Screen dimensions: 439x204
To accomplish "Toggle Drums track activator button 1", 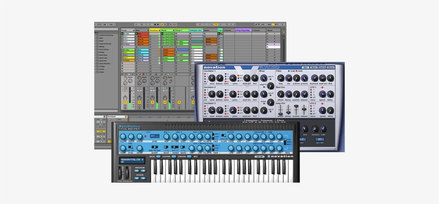I will coord(125,103).
